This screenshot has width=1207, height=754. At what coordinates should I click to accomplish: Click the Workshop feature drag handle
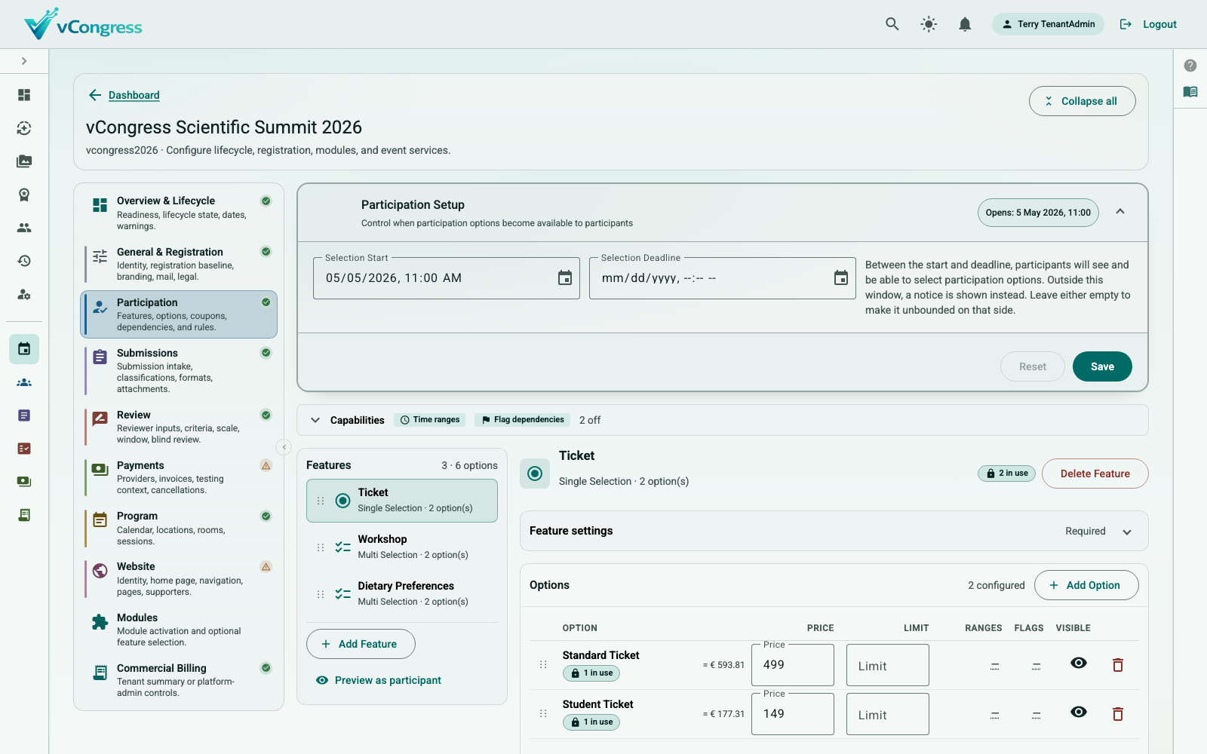321,547
